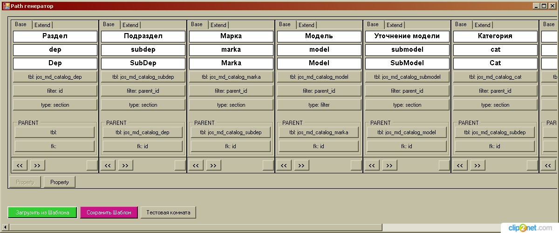559x233 pixels.
Task: Select the Base tab of Марка column
Action: [198, 24]
